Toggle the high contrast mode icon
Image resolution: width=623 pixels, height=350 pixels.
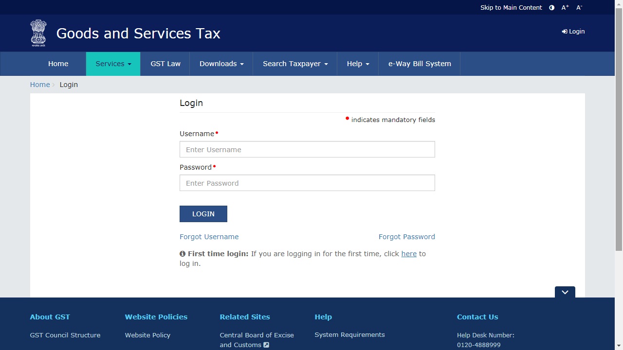click(x=551, y=8)
